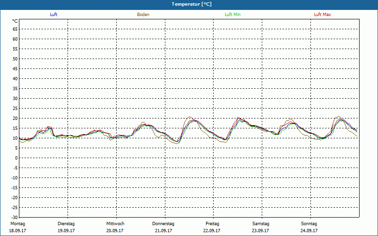The width and height of the screenshot is (378, 236).
Task: Click the date 19.09.17
Action: pyautogui.click(x=66, y=231)
